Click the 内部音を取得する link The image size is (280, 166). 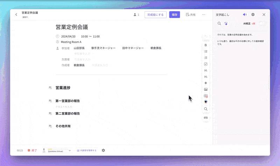coord(86,150)
